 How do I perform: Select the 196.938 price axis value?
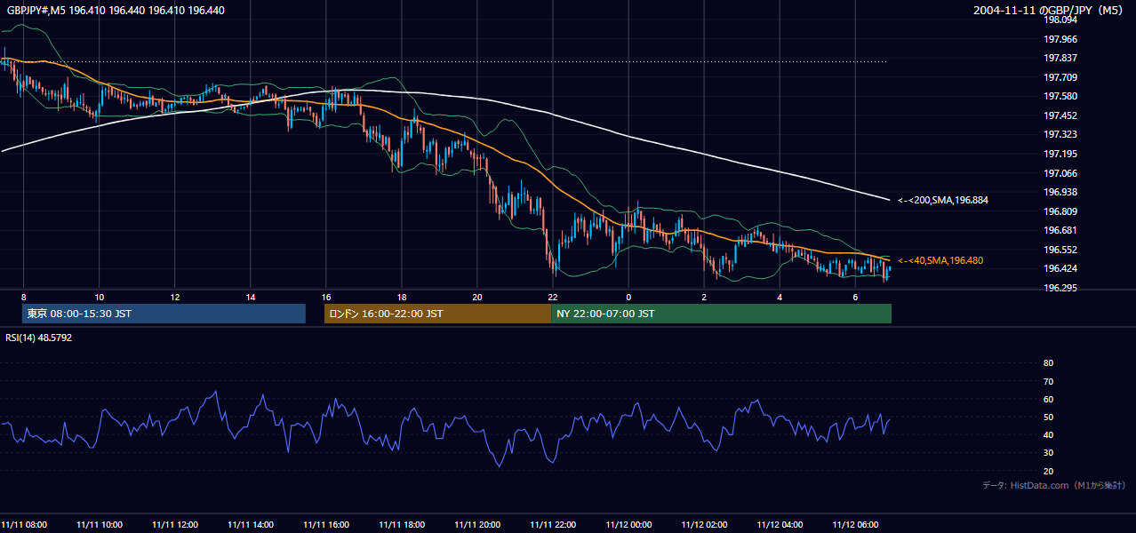pyautogui.click(x=1060, y=192)
